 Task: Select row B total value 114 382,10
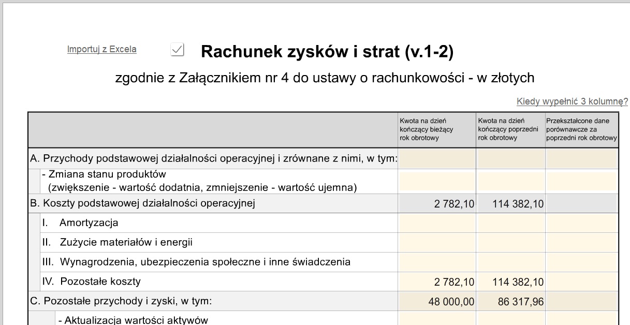[510, 204]
